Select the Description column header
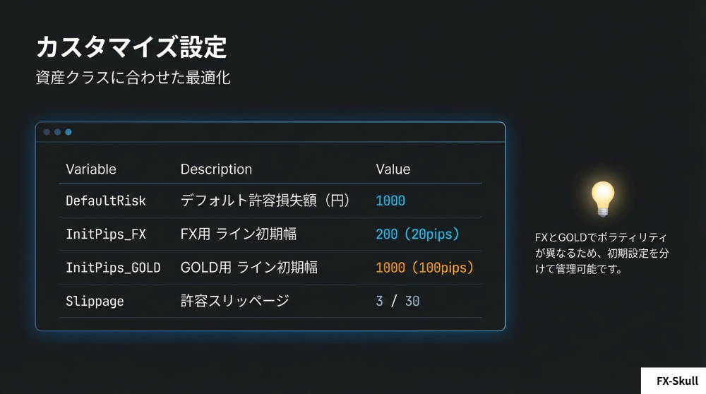 [216, 169]
